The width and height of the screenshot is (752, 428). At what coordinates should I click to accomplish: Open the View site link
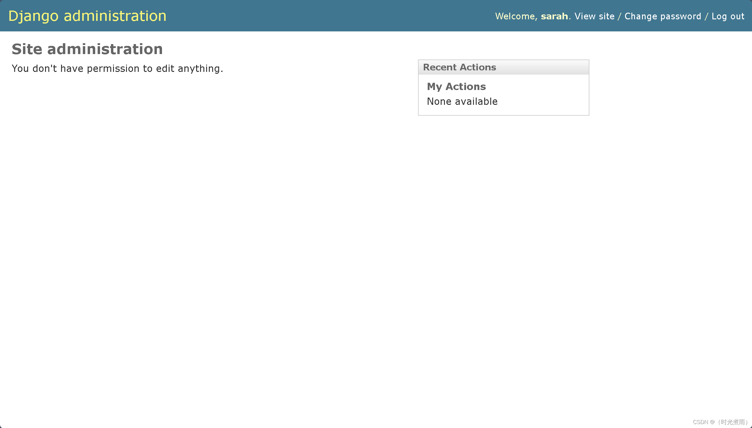click(595, 16)
